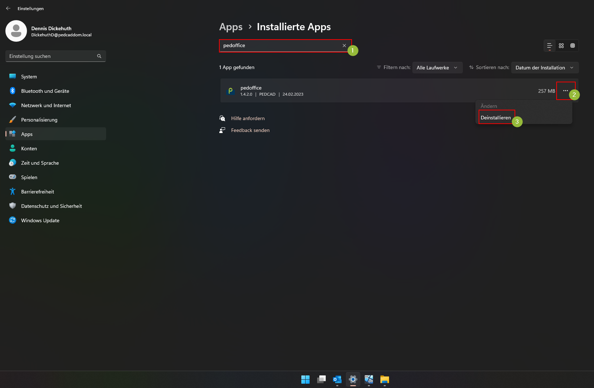Open File Explorer from the taskbar
The image size is (594, 388).
click(385, 379)
